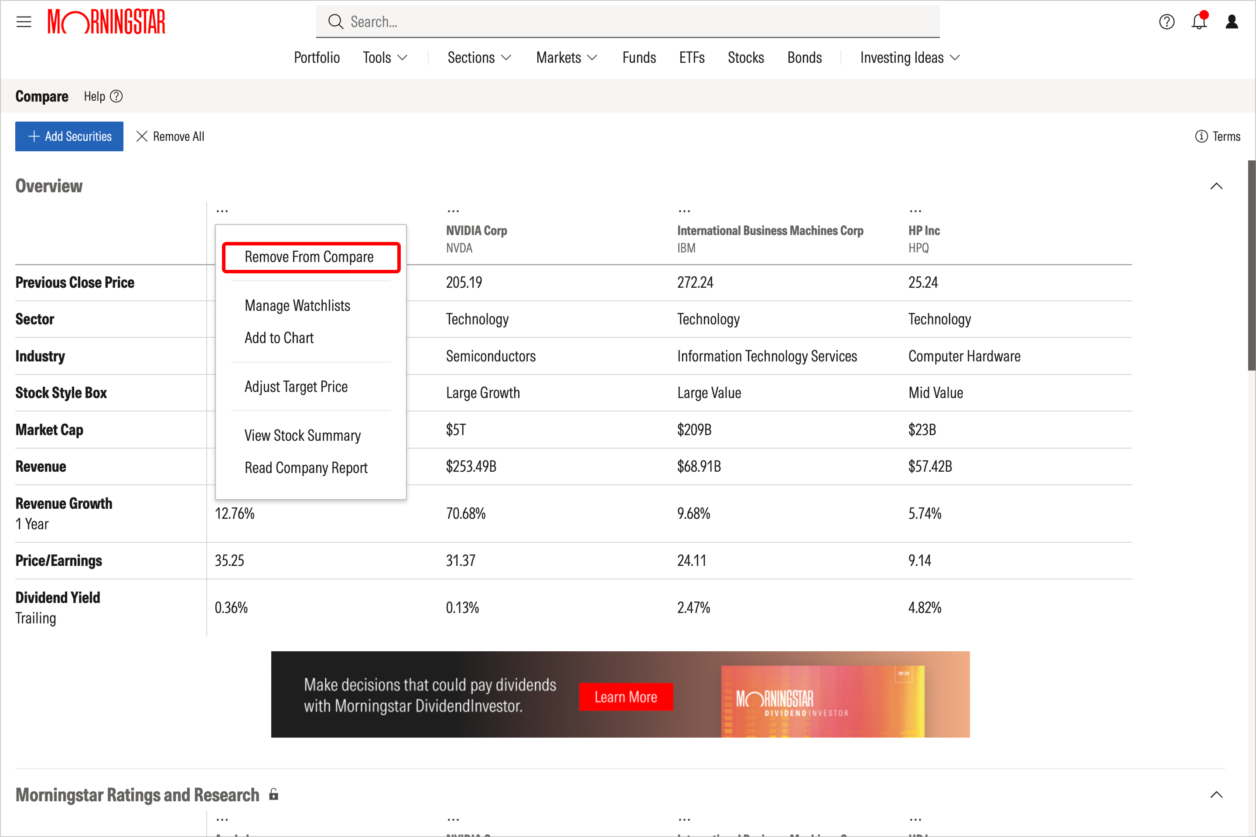Click the Add Securities button
This screenshot has width=1256, height=837.
pyautogui.click(x=69, y=136)
